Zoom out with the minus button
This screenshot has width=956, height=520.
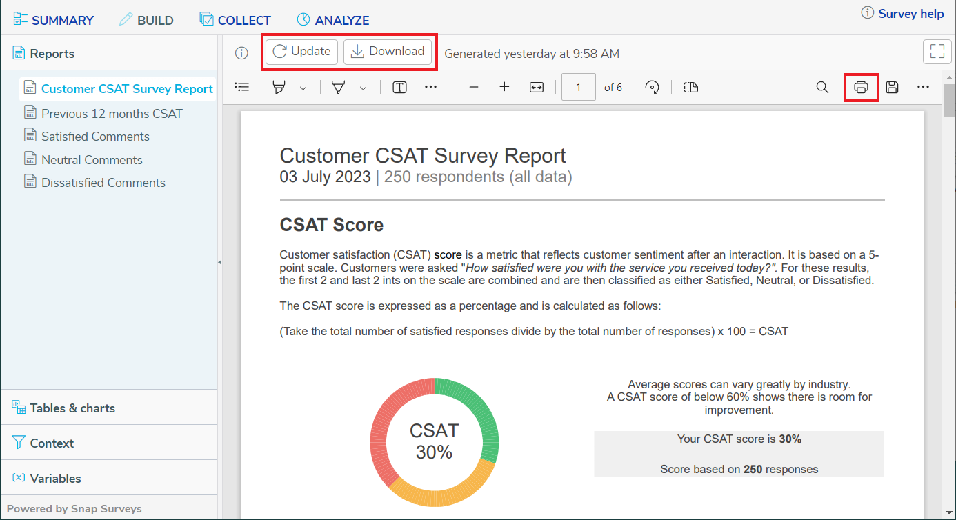coord(474,88)
